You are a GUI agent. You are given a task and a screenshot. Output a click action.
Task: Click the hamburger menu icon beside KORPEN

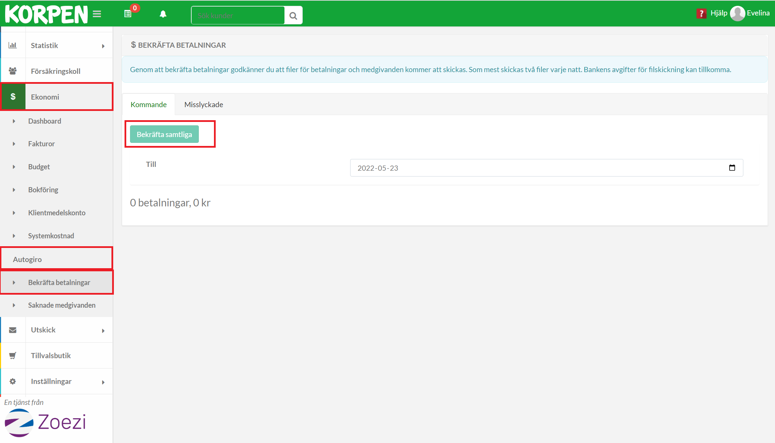tap(97, 14)
